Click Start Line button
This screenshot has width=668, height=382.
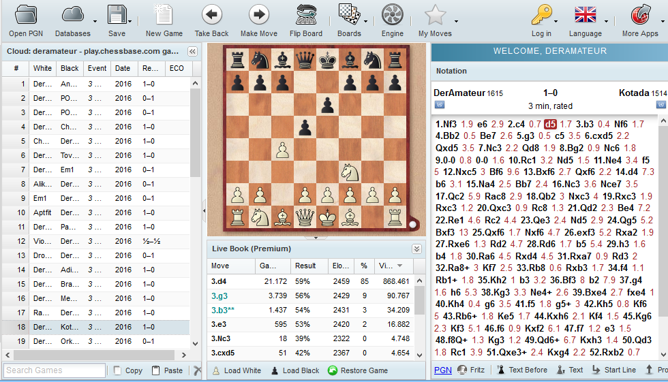614,370
